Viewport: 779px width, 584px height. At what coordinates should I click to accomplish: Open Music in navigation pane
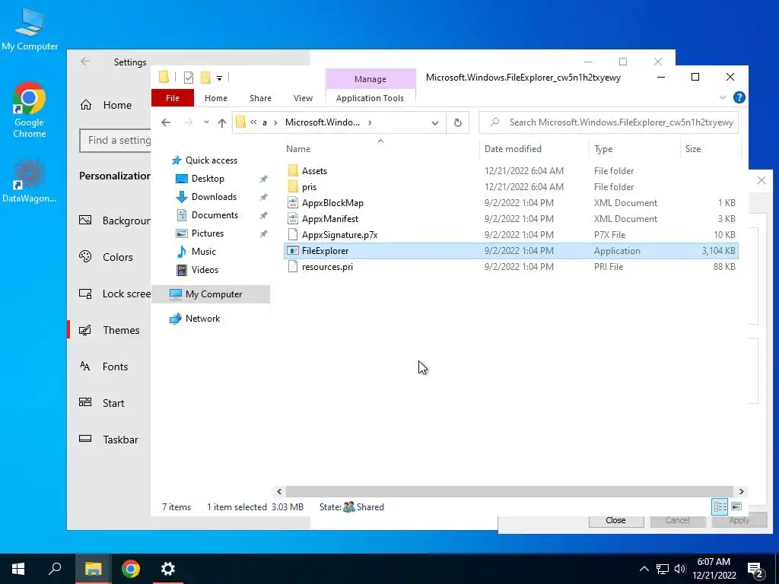203,251
